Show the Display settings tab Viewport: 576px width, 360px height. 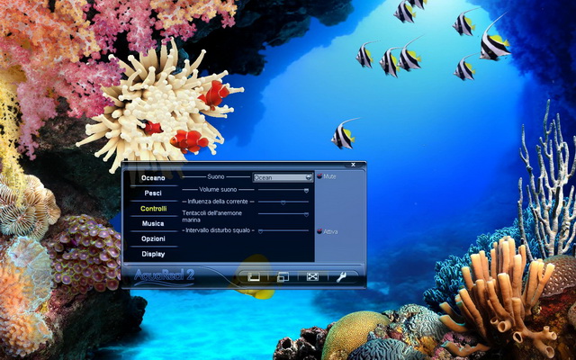pyautogui.click(x=153, y=254)
